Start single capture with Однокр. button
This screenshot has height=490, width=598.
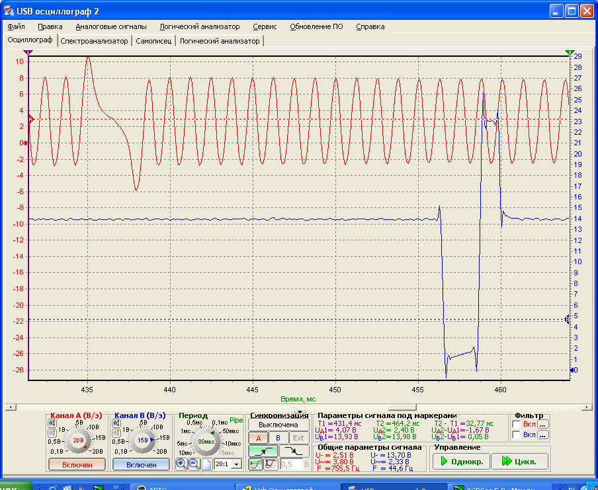(462, 462)
